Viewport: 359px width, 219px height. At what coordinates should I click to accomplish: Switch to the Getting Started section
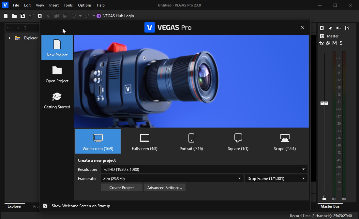point(57,101)
